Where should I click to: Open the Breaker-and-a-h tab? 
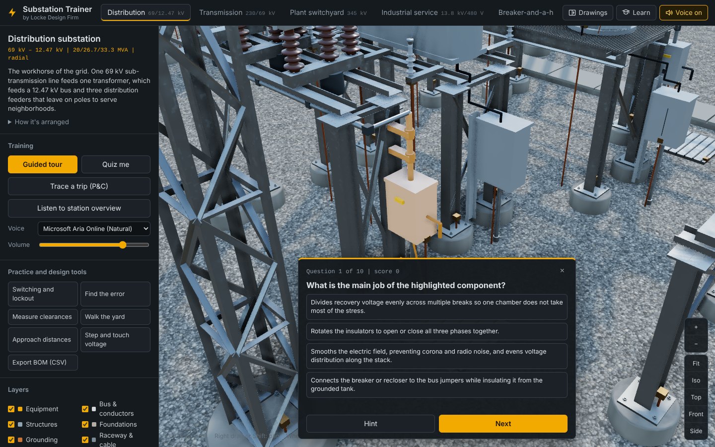(x=526, y=12)
